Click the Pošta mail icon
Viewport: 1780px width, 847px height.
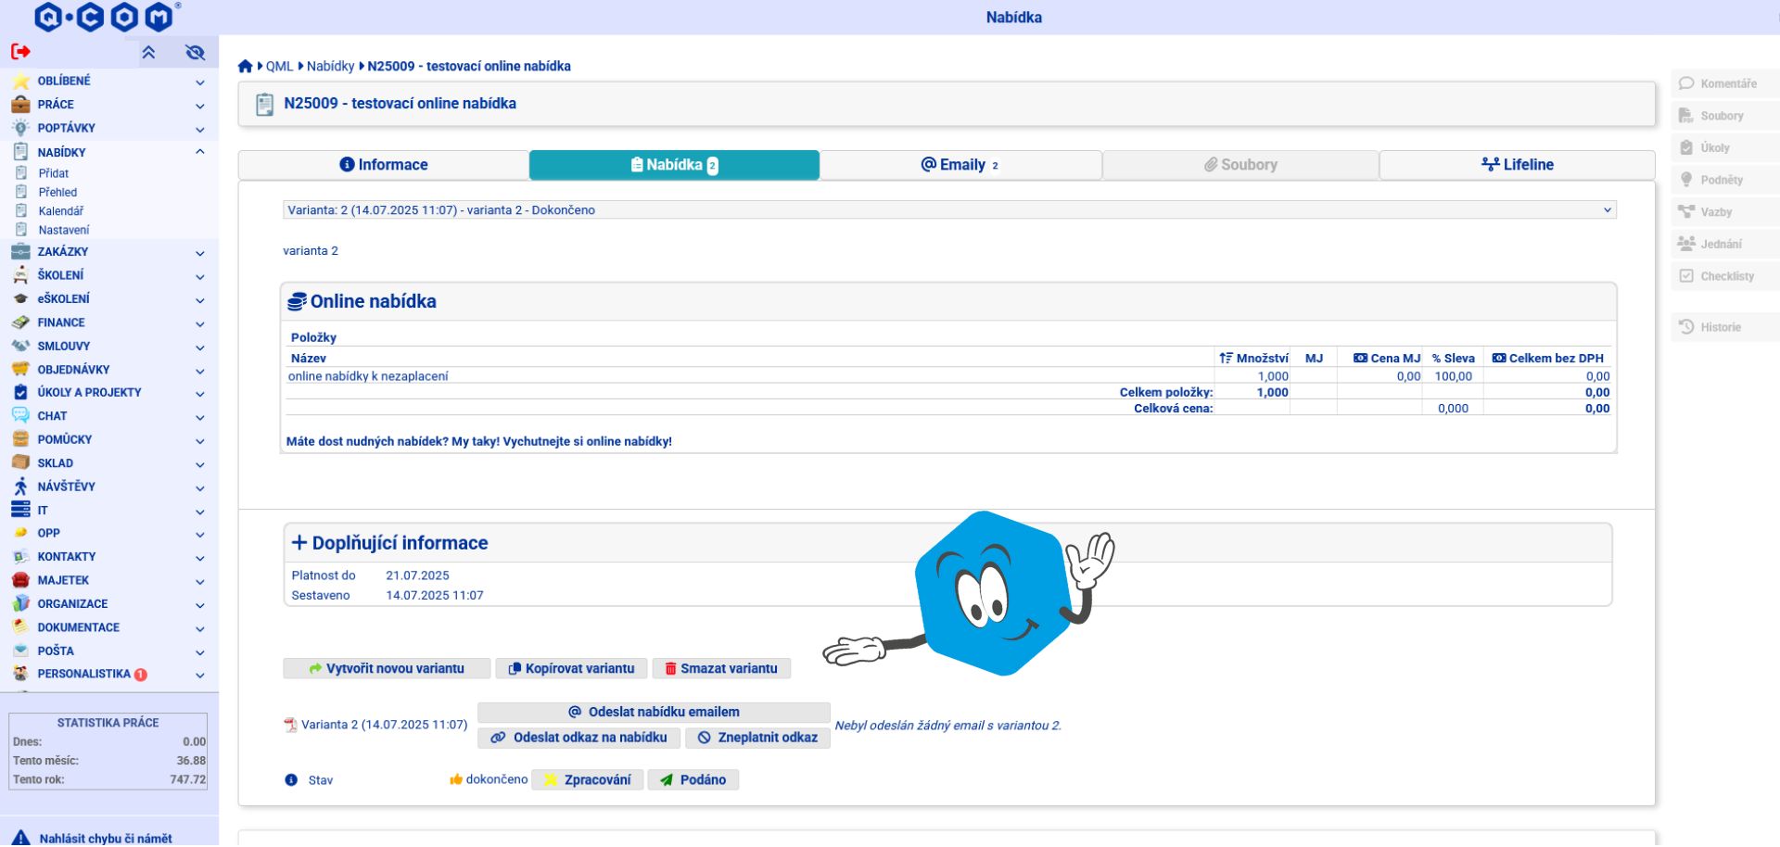20,651
